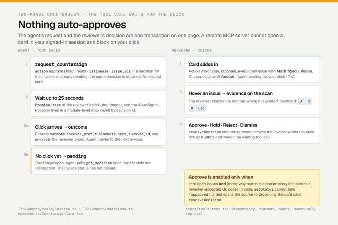Click the 'Mark fixed' bold text
Screen dimensions: 338x225
click(x=286, y=71)
